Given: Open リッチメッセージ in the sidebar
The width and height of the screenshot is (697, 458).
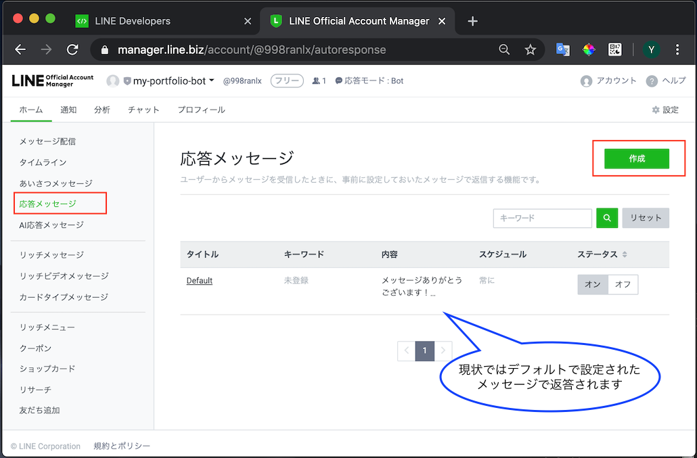Looking at the screenshot, I should [x=51, y=255].
